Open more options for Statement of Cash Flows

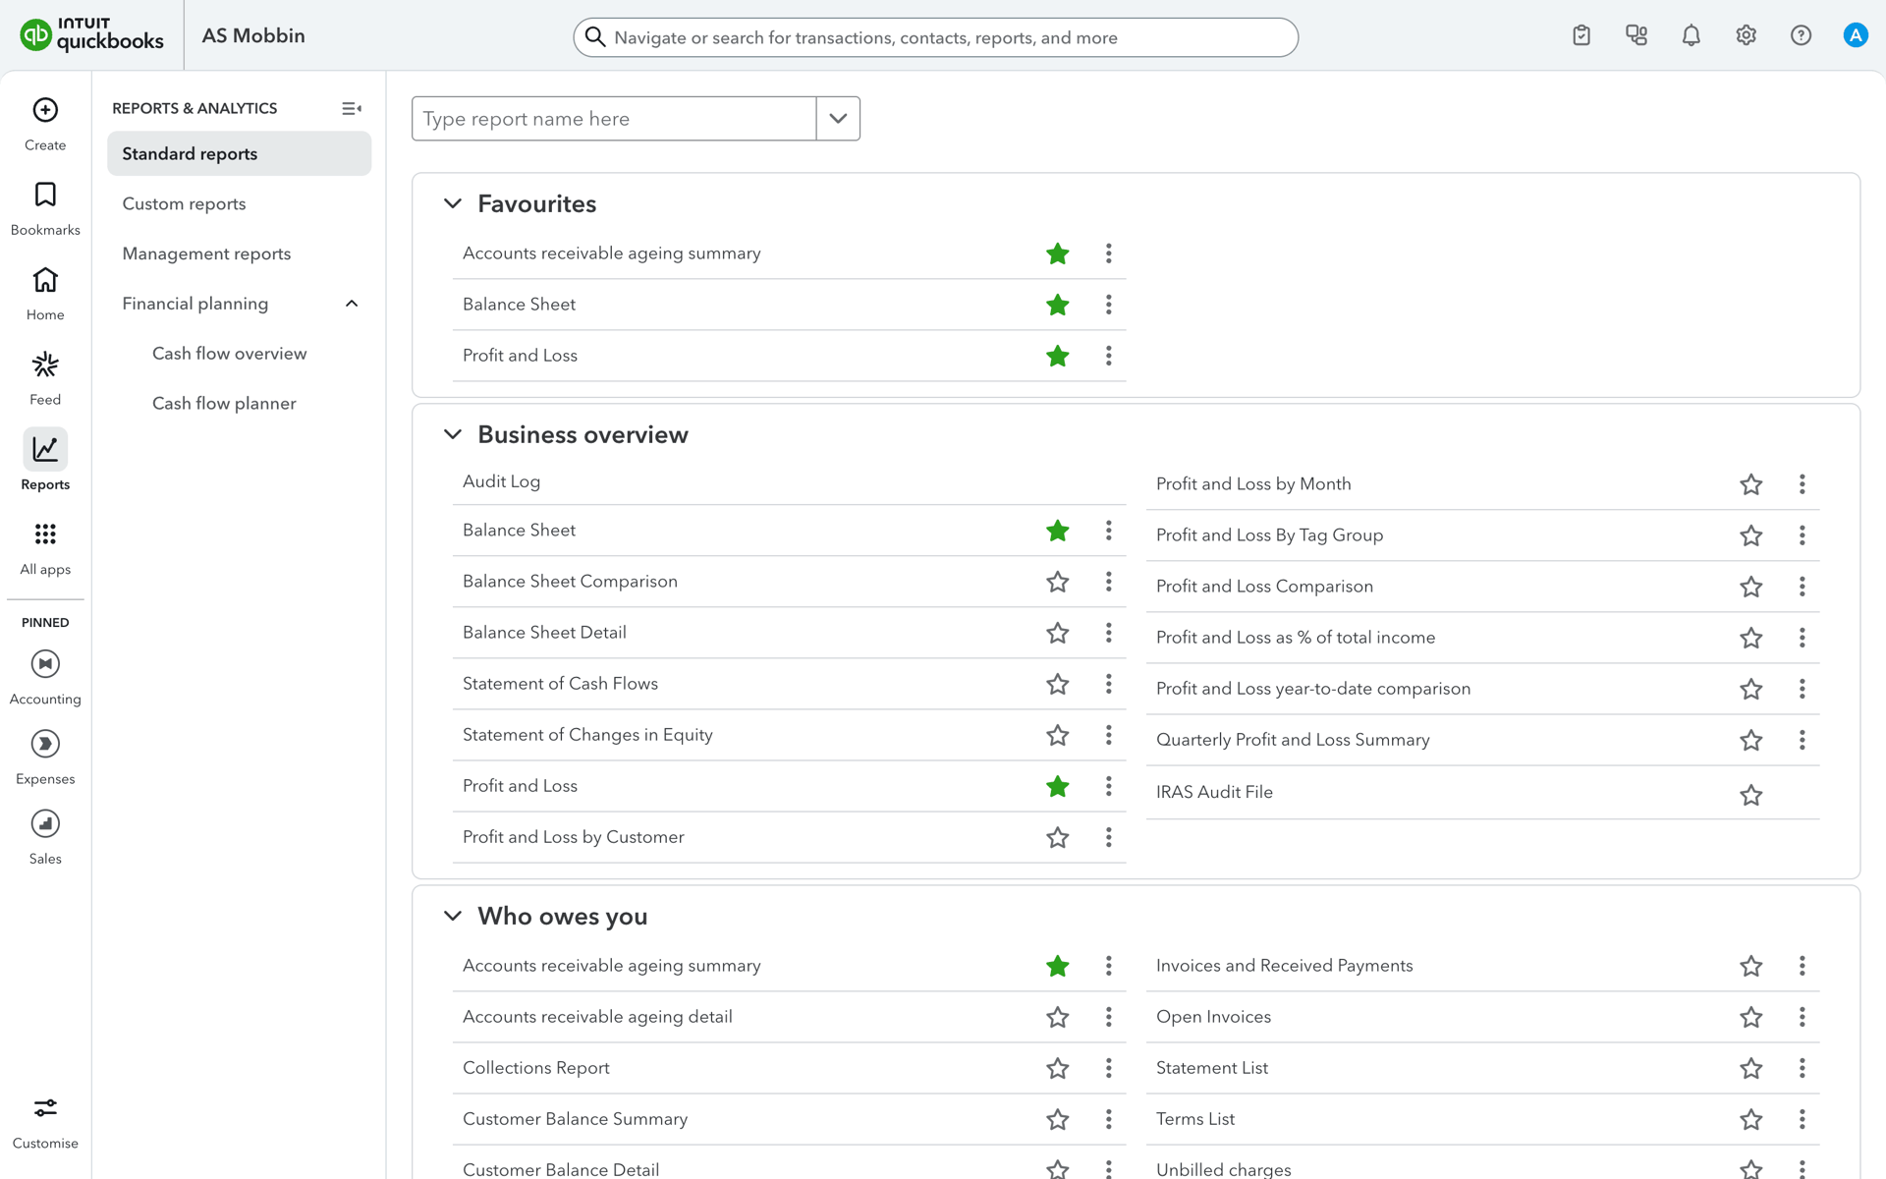click(x=1109, y=684)
